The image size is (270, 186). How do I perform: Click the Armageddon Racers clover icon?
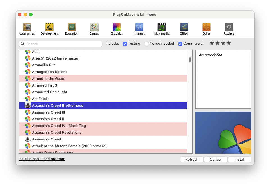[x=28, y=72]
